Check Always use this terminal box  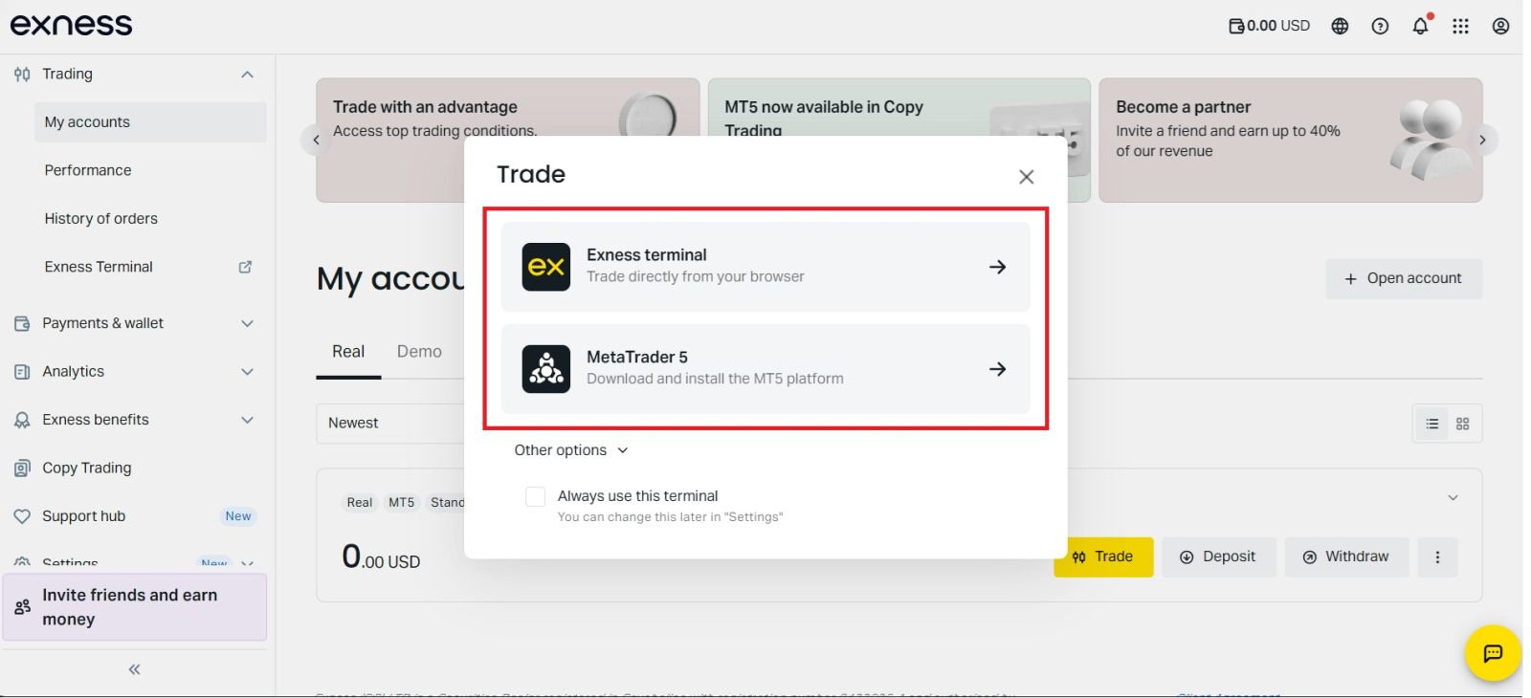[535, 496]
